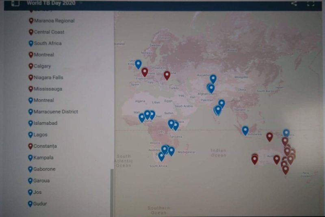Viewport: 325px width, 217px height.
Task: Click the blue pin over Papua New Guinea
Action: click(x=286, y=133)
